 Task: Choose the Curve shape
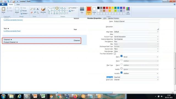tap(52, 8)
